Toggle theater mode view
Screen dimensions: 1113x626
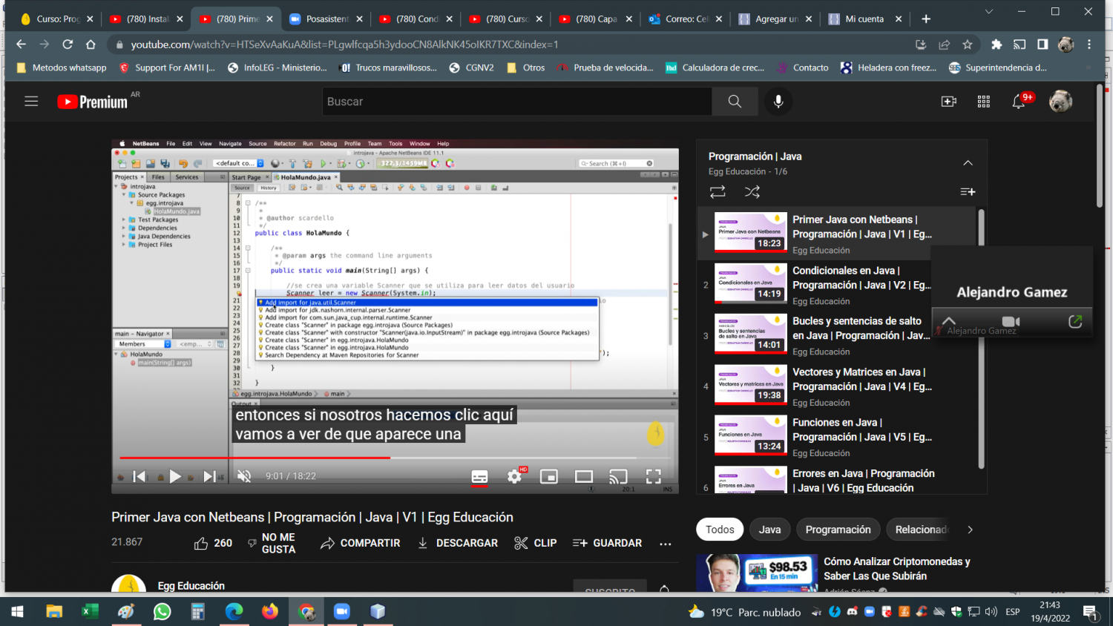point(584,476)
